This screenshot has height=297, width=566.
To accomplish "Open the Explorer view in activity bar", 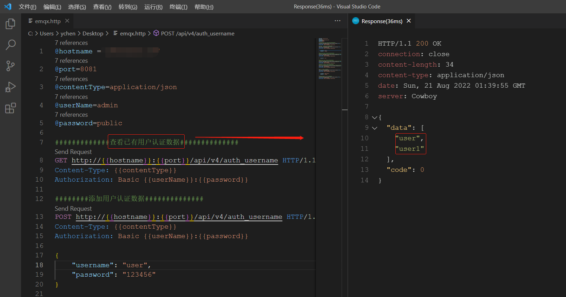I will pos(11,24).
